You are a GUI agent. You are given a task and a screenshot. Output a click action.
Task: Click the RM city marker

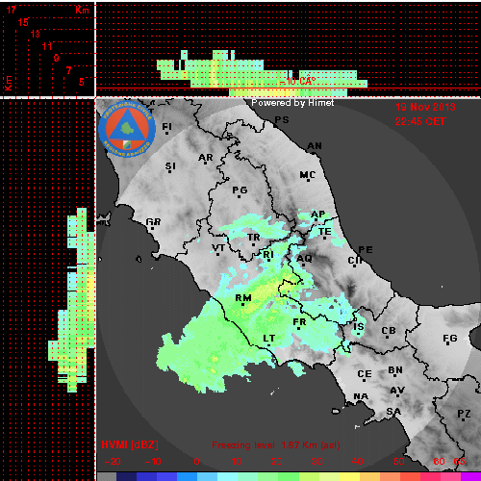click(x=242, y=304)
